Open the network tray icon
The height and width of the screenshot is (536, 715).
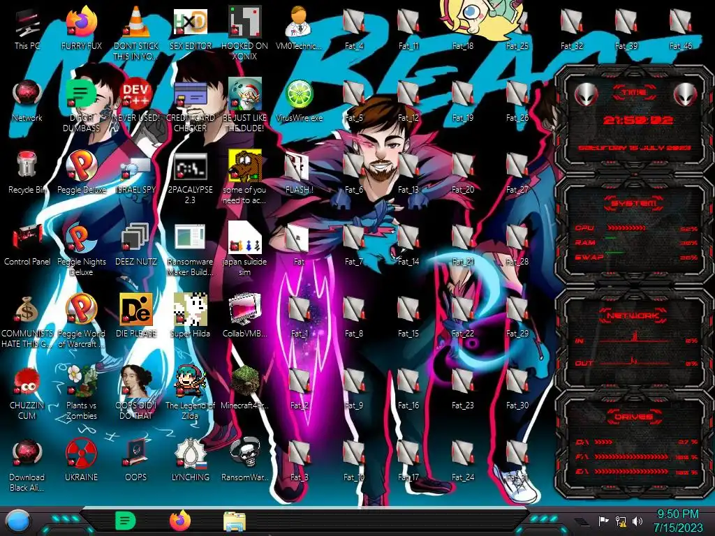(621, 521)
